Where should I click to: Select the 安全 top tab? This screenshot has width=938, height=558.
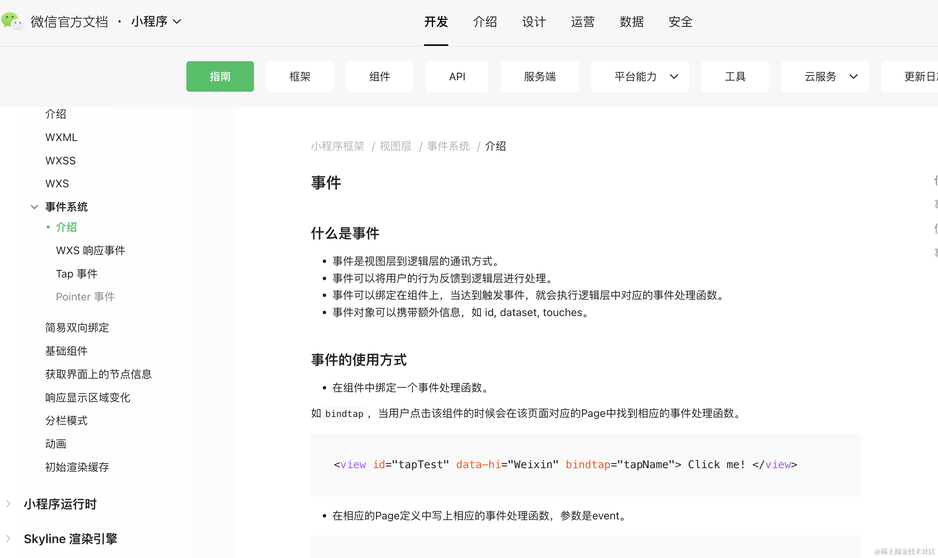pos(680,22)
